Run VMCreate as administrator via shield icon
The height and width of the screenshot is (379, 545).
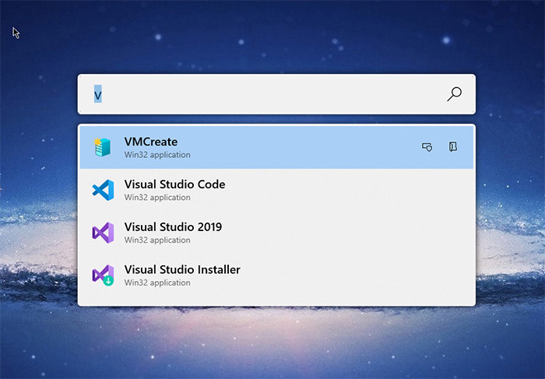427,147
